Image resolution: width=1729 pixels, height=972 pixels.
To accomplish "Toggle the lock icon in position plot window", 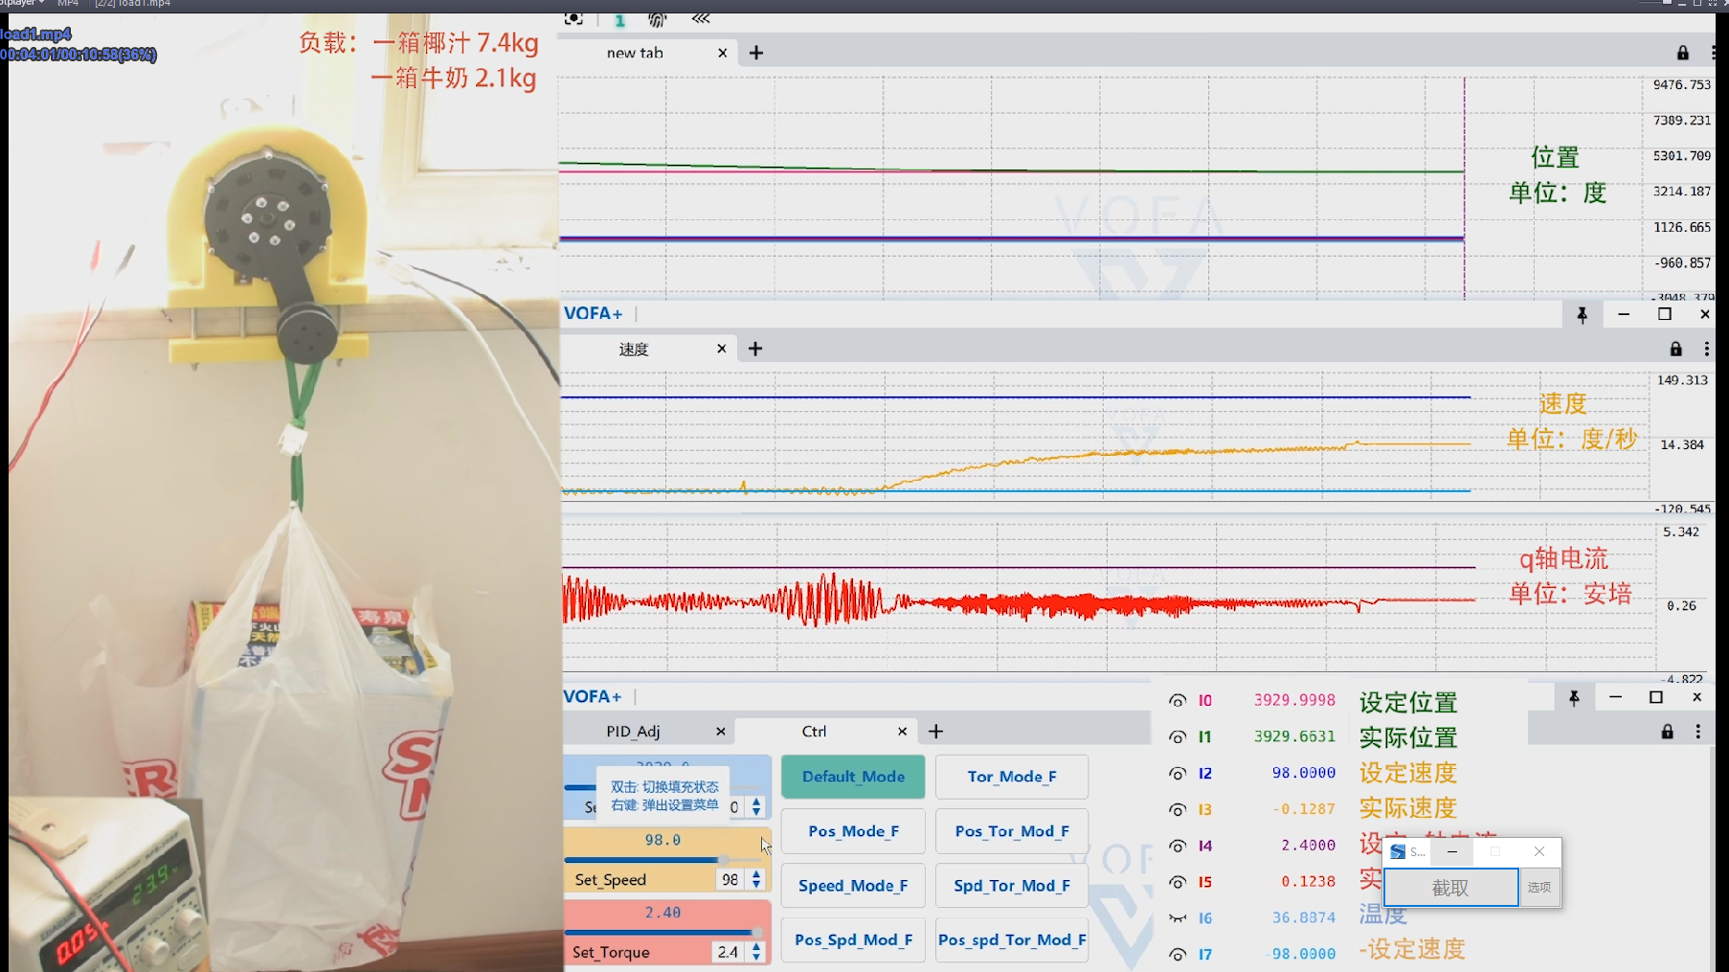I will [x=1683, y=53].
